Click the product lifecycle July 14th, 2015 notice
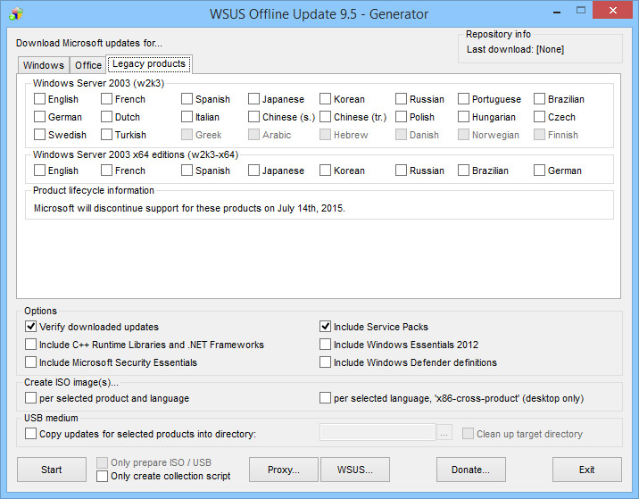 pos(189,208)
